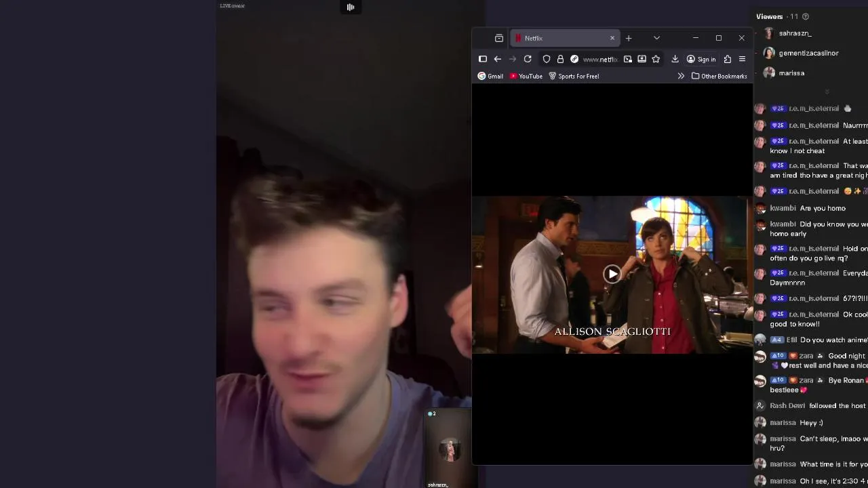Open picture-in-picture from address bar
The width and height of the screenshot is (868, 488).
[x=628, y=59]
